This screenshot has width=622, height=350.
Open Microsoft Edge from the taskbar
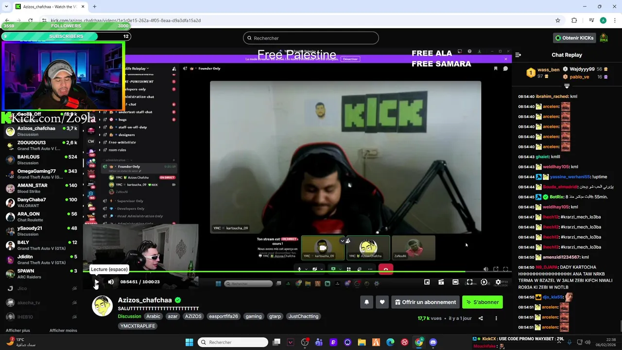[x=390, y=342]
